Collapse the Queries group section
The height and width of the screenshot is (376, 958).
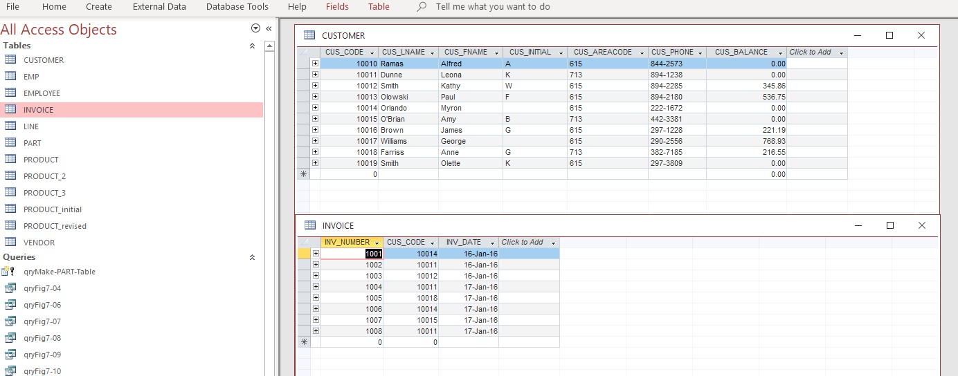(252, 257)
